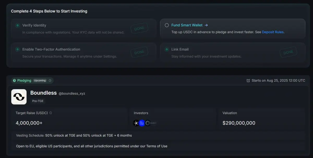Click the first investor avatar icon

click(x=136, y=123)
